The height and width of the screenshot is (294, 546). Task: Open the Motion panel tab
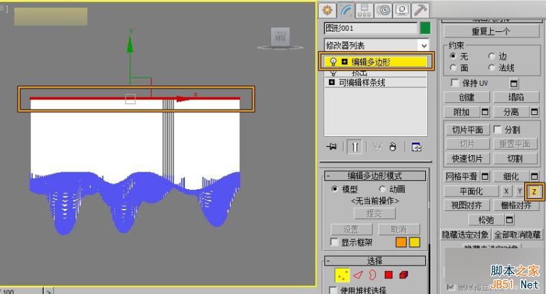pos(383,10)
